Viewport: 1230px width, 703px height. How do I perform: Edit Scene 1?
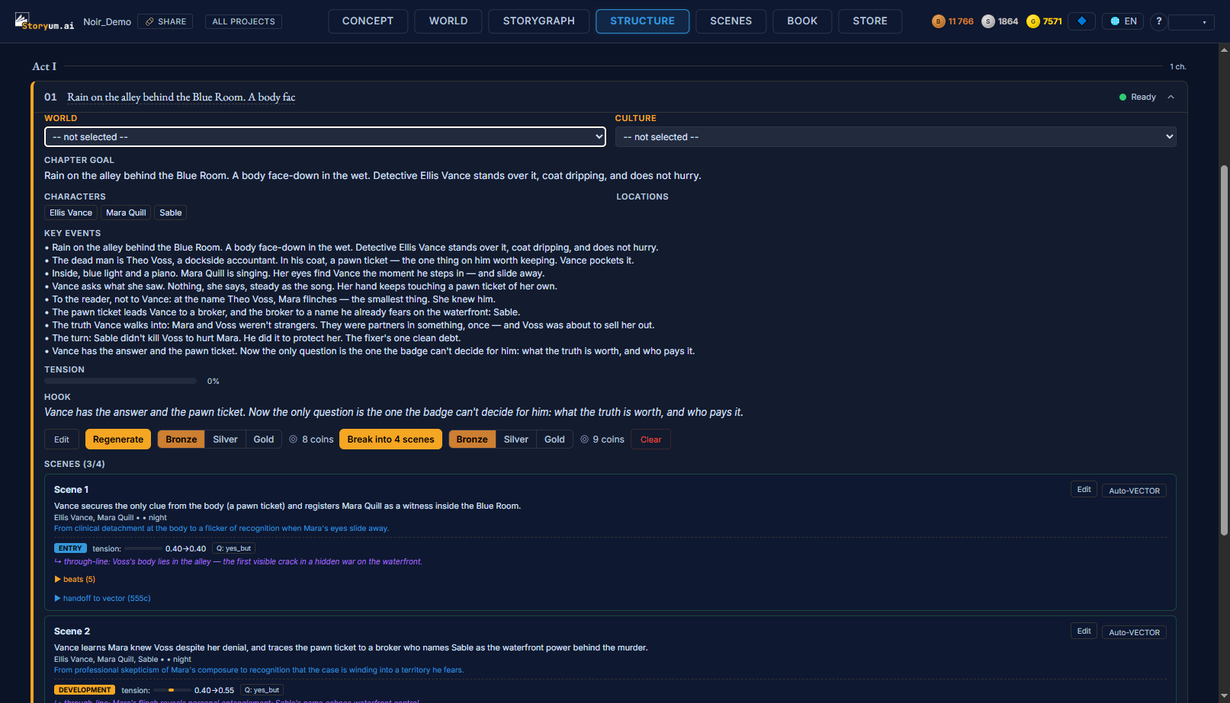pos(1084,490)
